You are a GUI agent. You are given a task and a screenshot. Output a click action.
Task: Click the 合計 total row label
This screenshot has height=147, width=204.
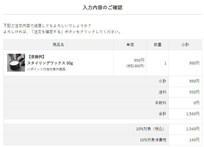(162, 114)
